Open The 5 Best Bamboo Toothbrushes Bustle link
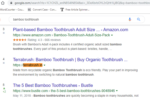 point(53,86)
